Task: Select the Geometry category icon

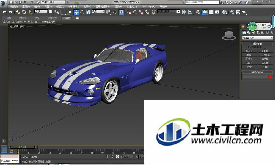Action: click(x=244, y=33)
